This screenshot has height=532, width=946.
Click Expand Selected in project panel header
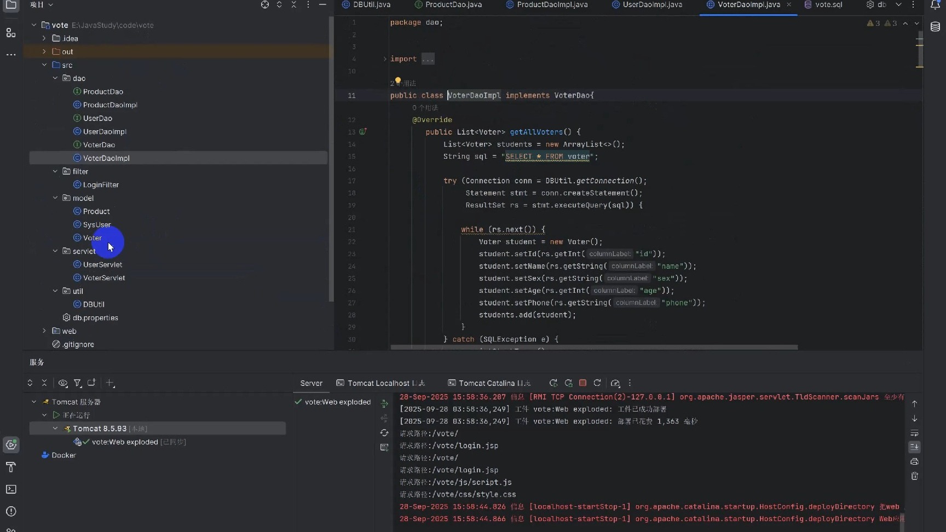point(279,5)
